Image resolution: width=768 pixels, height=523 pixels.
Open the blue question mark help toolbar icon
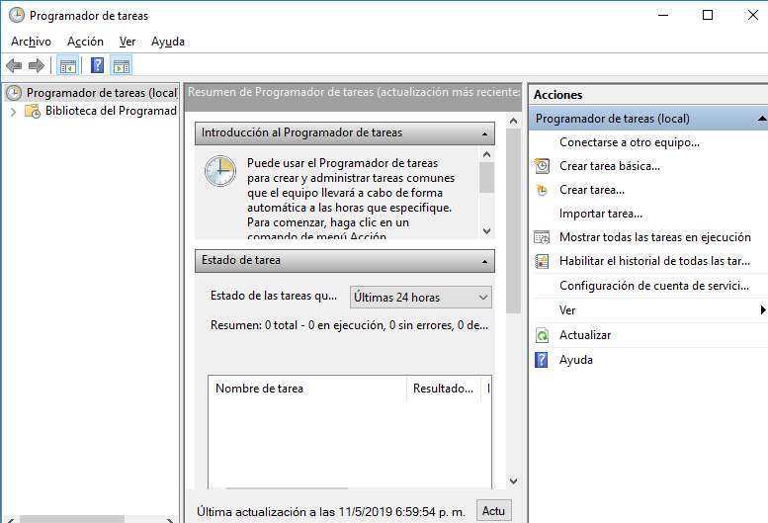pyautogui.click(x=98, y=65)
